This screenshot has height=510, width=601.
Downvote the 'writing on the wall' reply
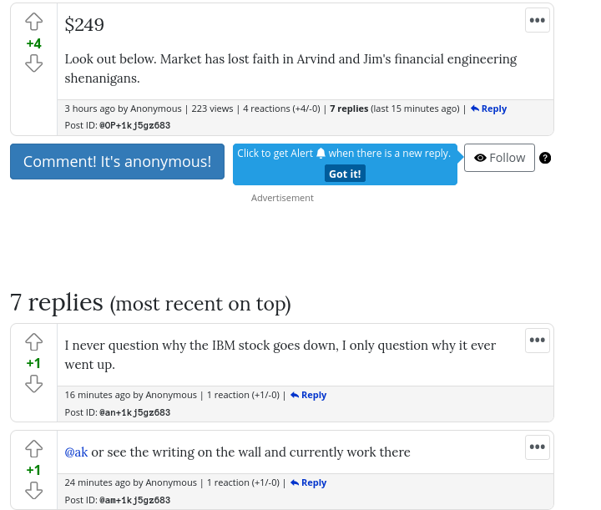(x=33, y=491)
